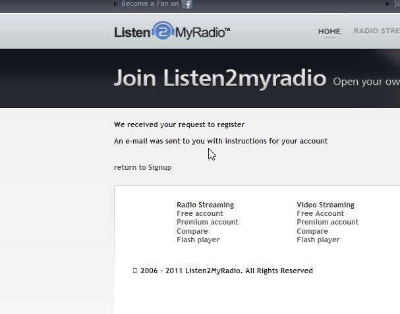Select the HOME menu item
This screenshot has width=400, height=314.
click(329, 32)
